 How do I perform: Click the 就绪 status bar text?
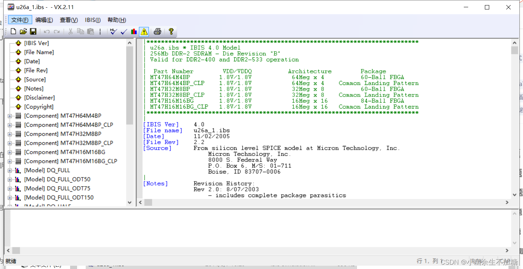tap(11, 261)
